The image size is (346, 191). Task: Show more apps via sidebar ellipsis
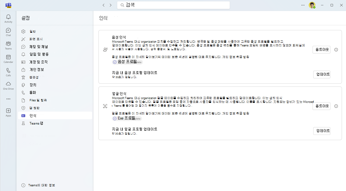tap(9, 99)
